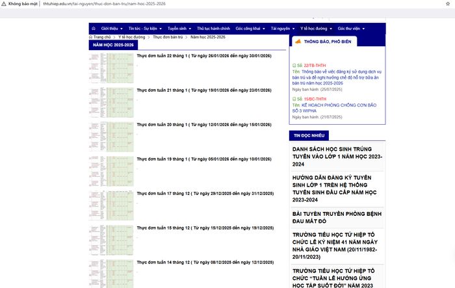Click the not-secure warning icon
The width and height of the screenshot is (455, 288).
pos(4,4)
